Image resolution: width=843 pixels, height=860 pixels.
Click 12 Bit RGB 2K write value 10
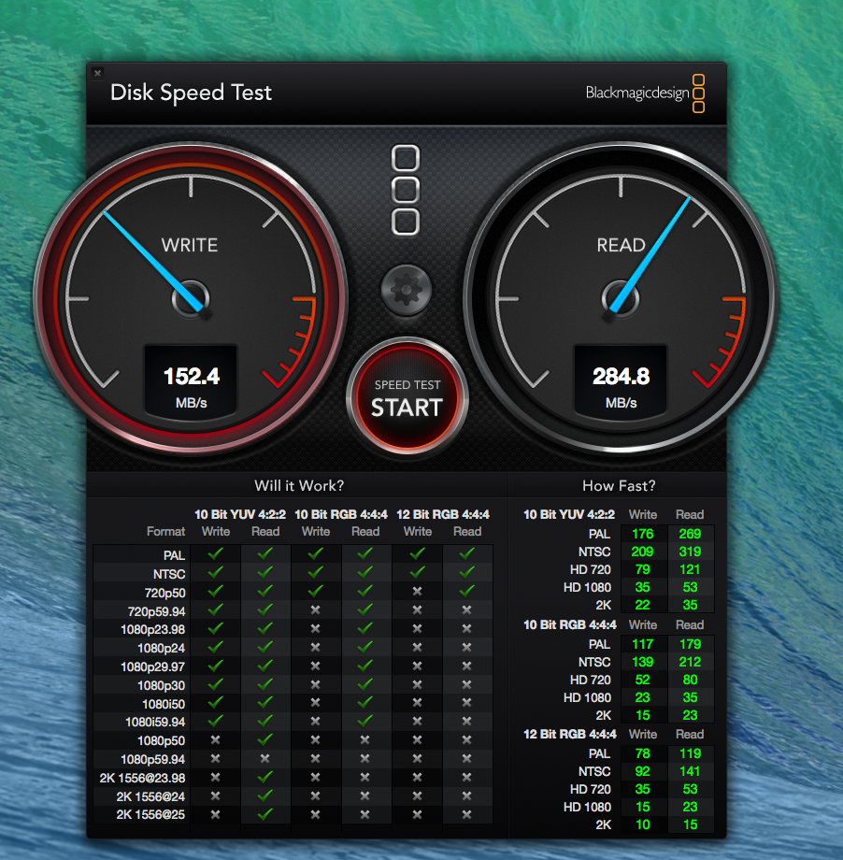tap(643, 824)
